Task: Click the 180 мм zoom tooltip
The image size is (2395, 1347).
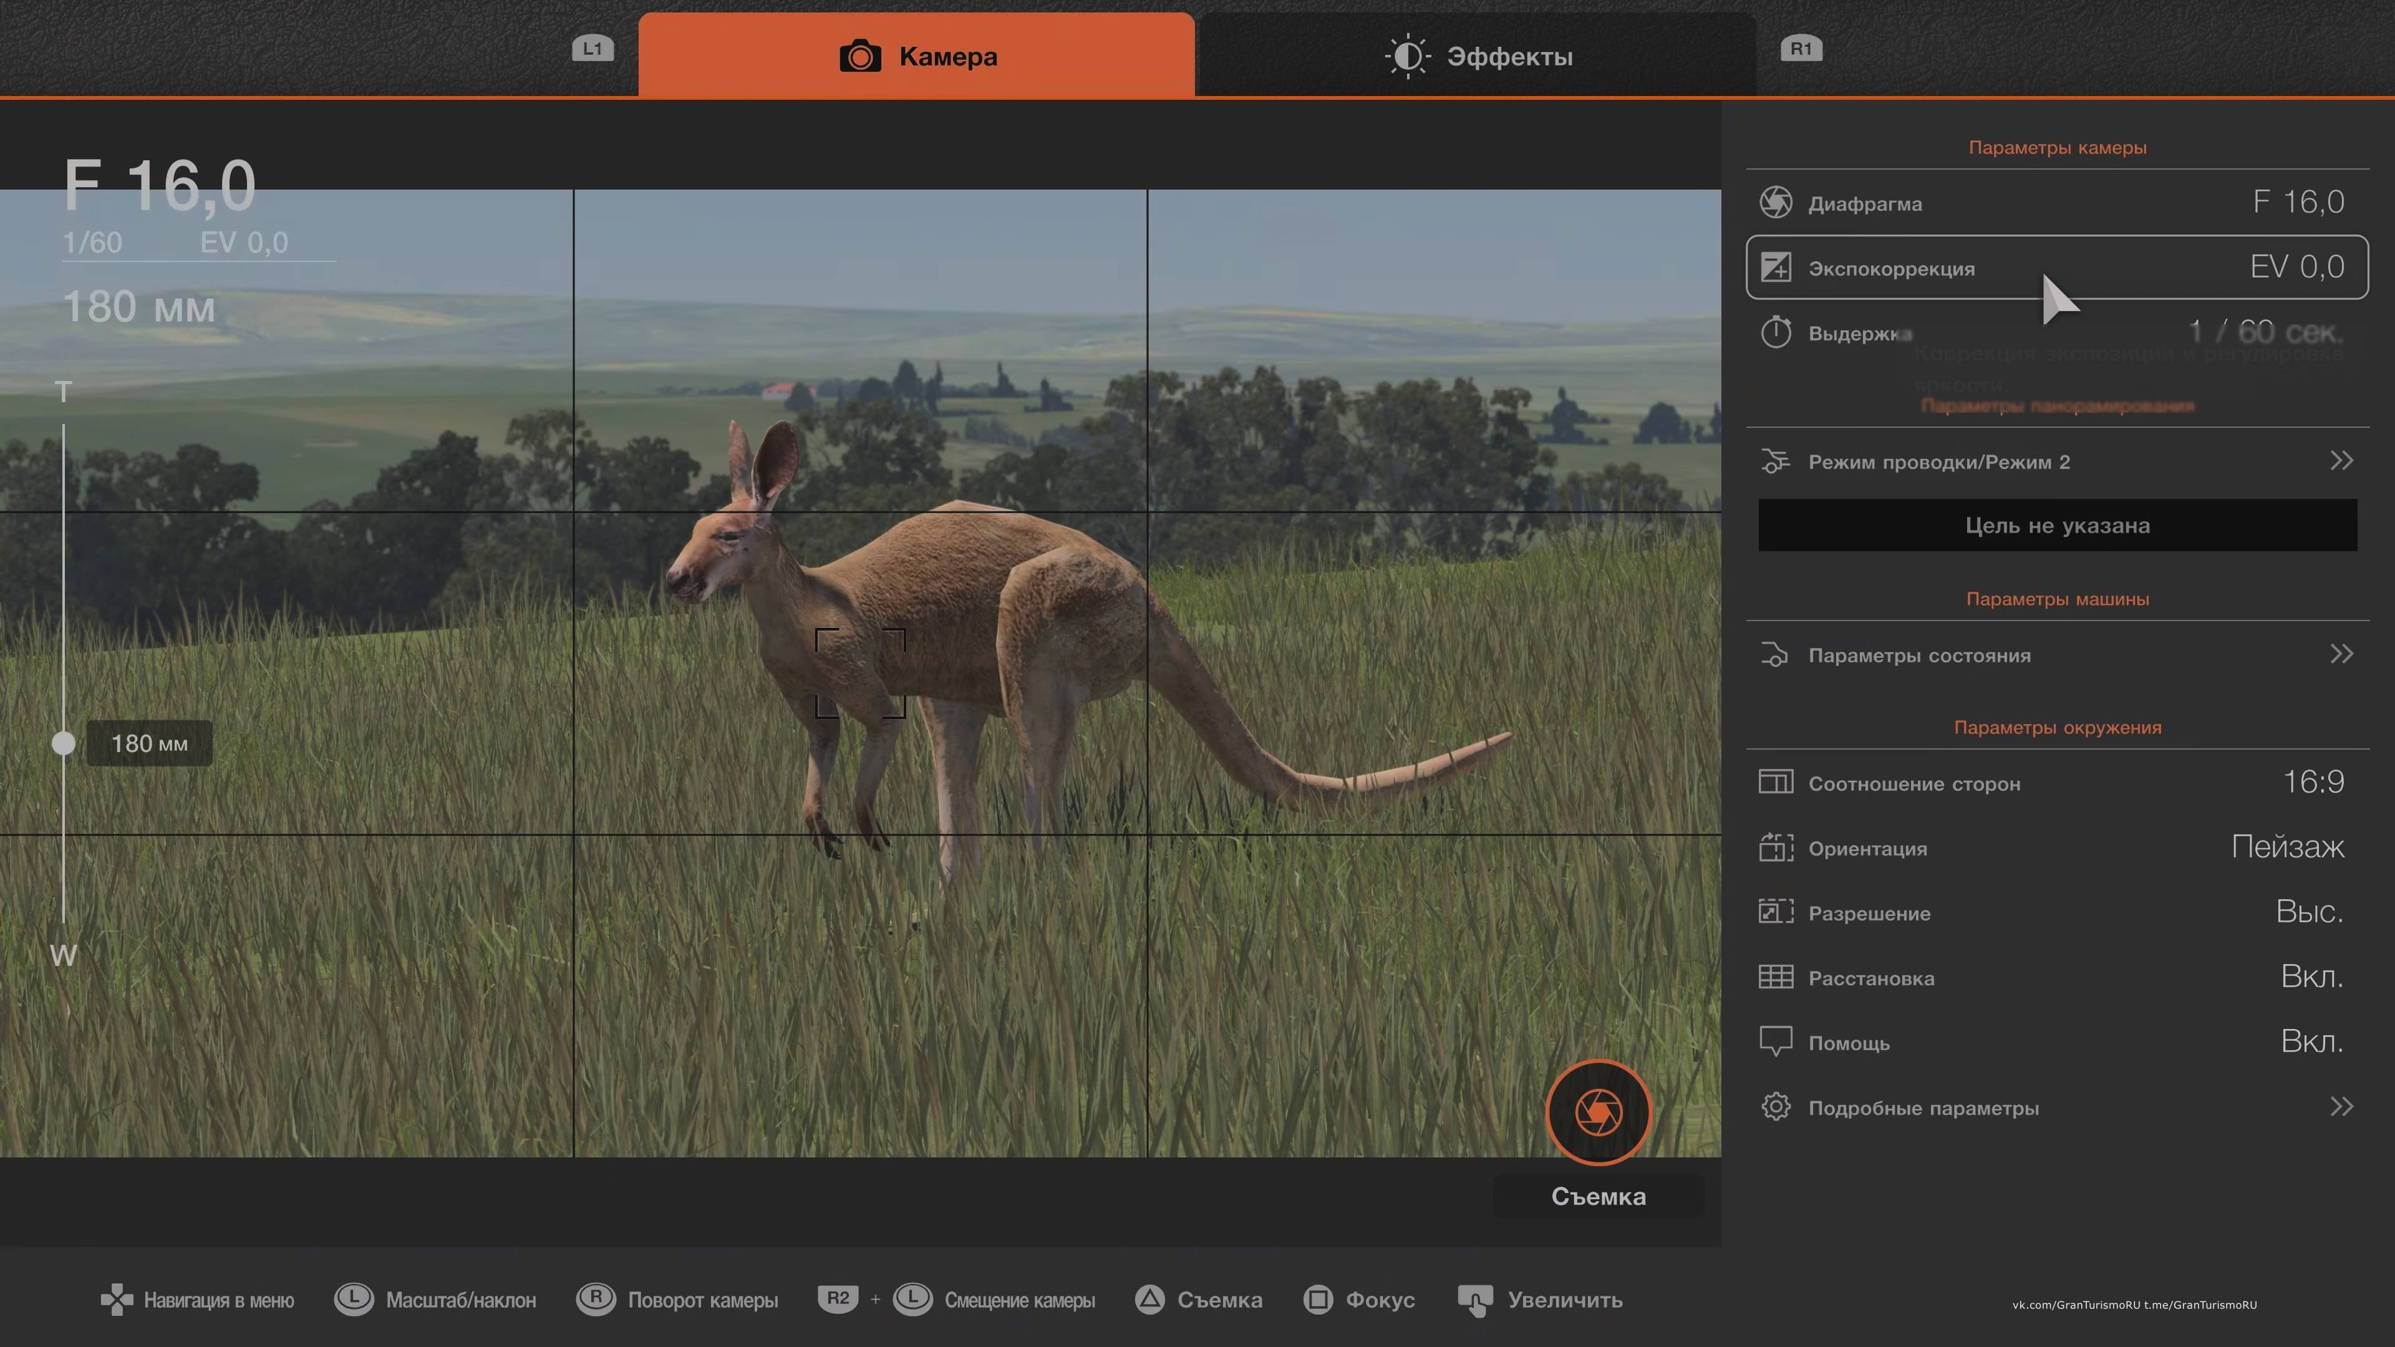Action: point(149,744)
